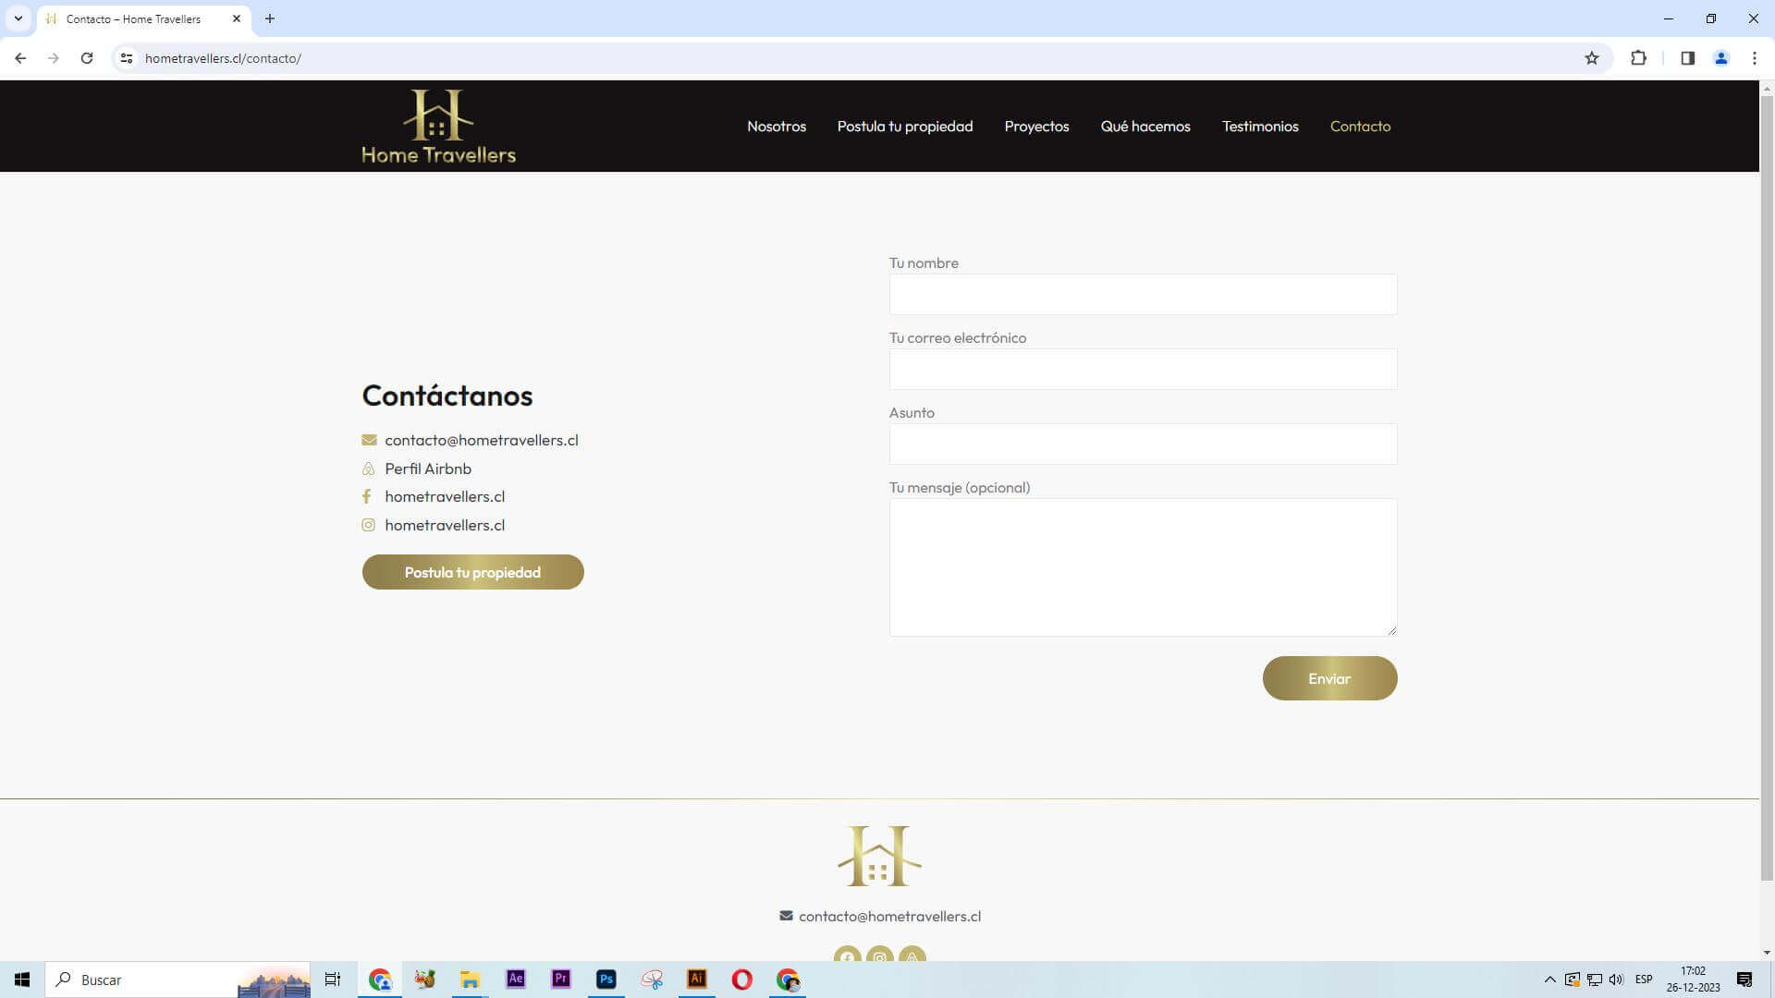Click the gold Postula tu propiedad button
Viewport: 1775px width, 998px height.
click(472, 572)
